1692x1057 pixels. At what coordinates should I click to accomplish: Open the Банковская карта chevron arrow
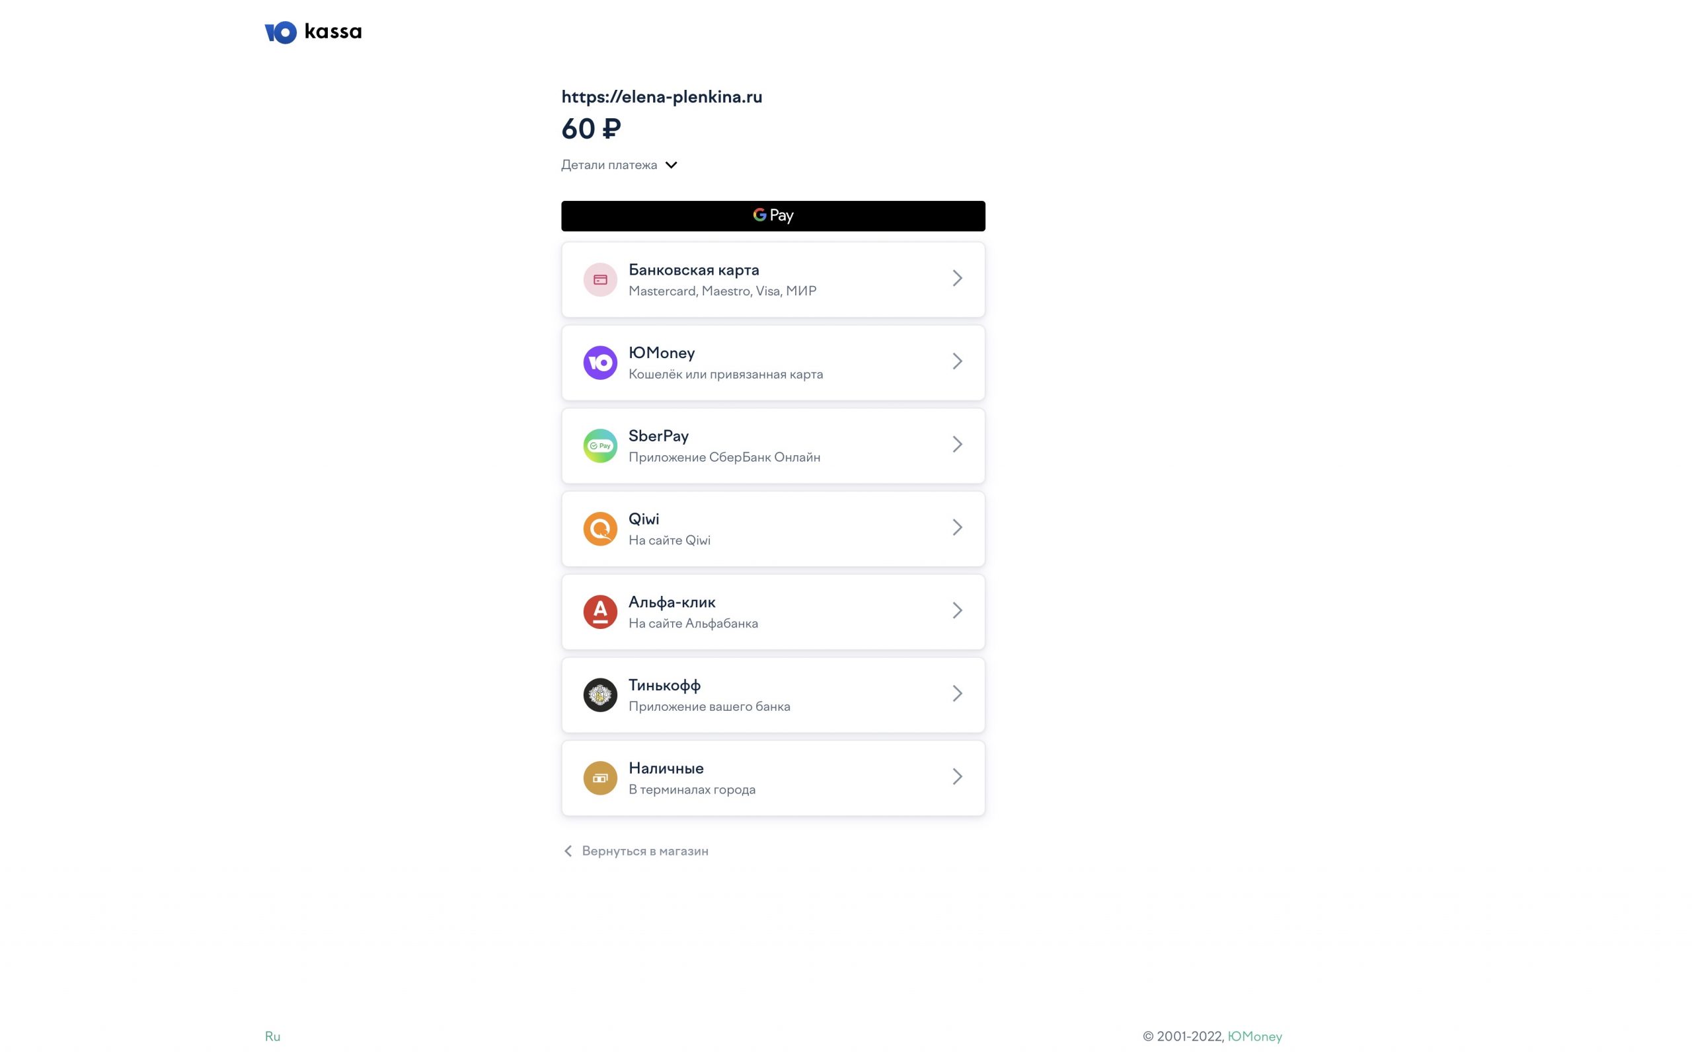point(957,278)
